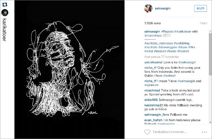This screenshot has width=212, height=139.
Task: Open the three-dots more options icon
Action: 204,132
